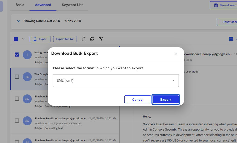This screenshot has width=237, height=143.
Task: Confirm with the blue Export button
Action: 166,99
